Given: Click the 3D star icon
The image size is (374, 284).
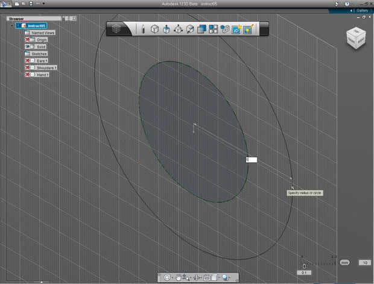Looking at the screenshot, I should click(236, 29).
